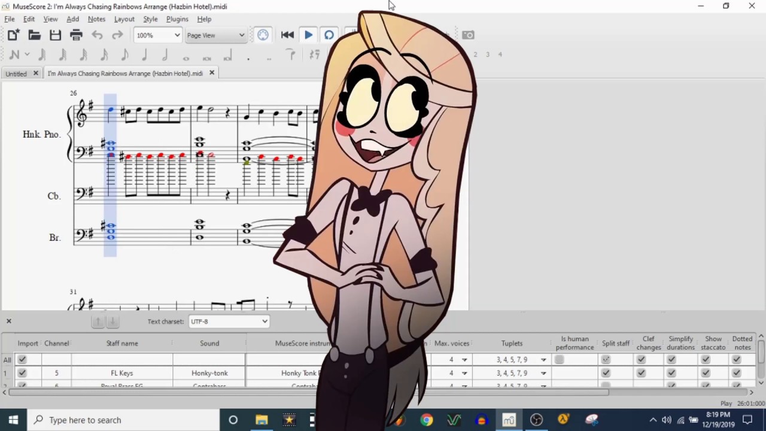Open a score file from toolbar
766x431 pixels.
click(x=34, y=35)
